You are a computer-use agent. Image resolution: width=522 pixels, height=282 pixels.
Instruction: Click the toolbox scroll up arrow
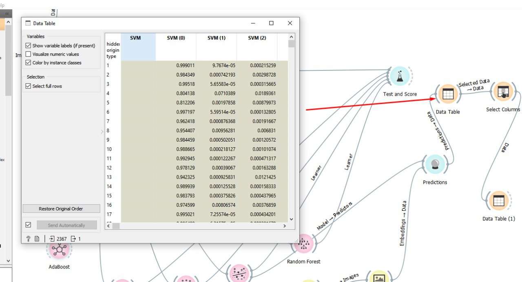click(x=8, y=21)
